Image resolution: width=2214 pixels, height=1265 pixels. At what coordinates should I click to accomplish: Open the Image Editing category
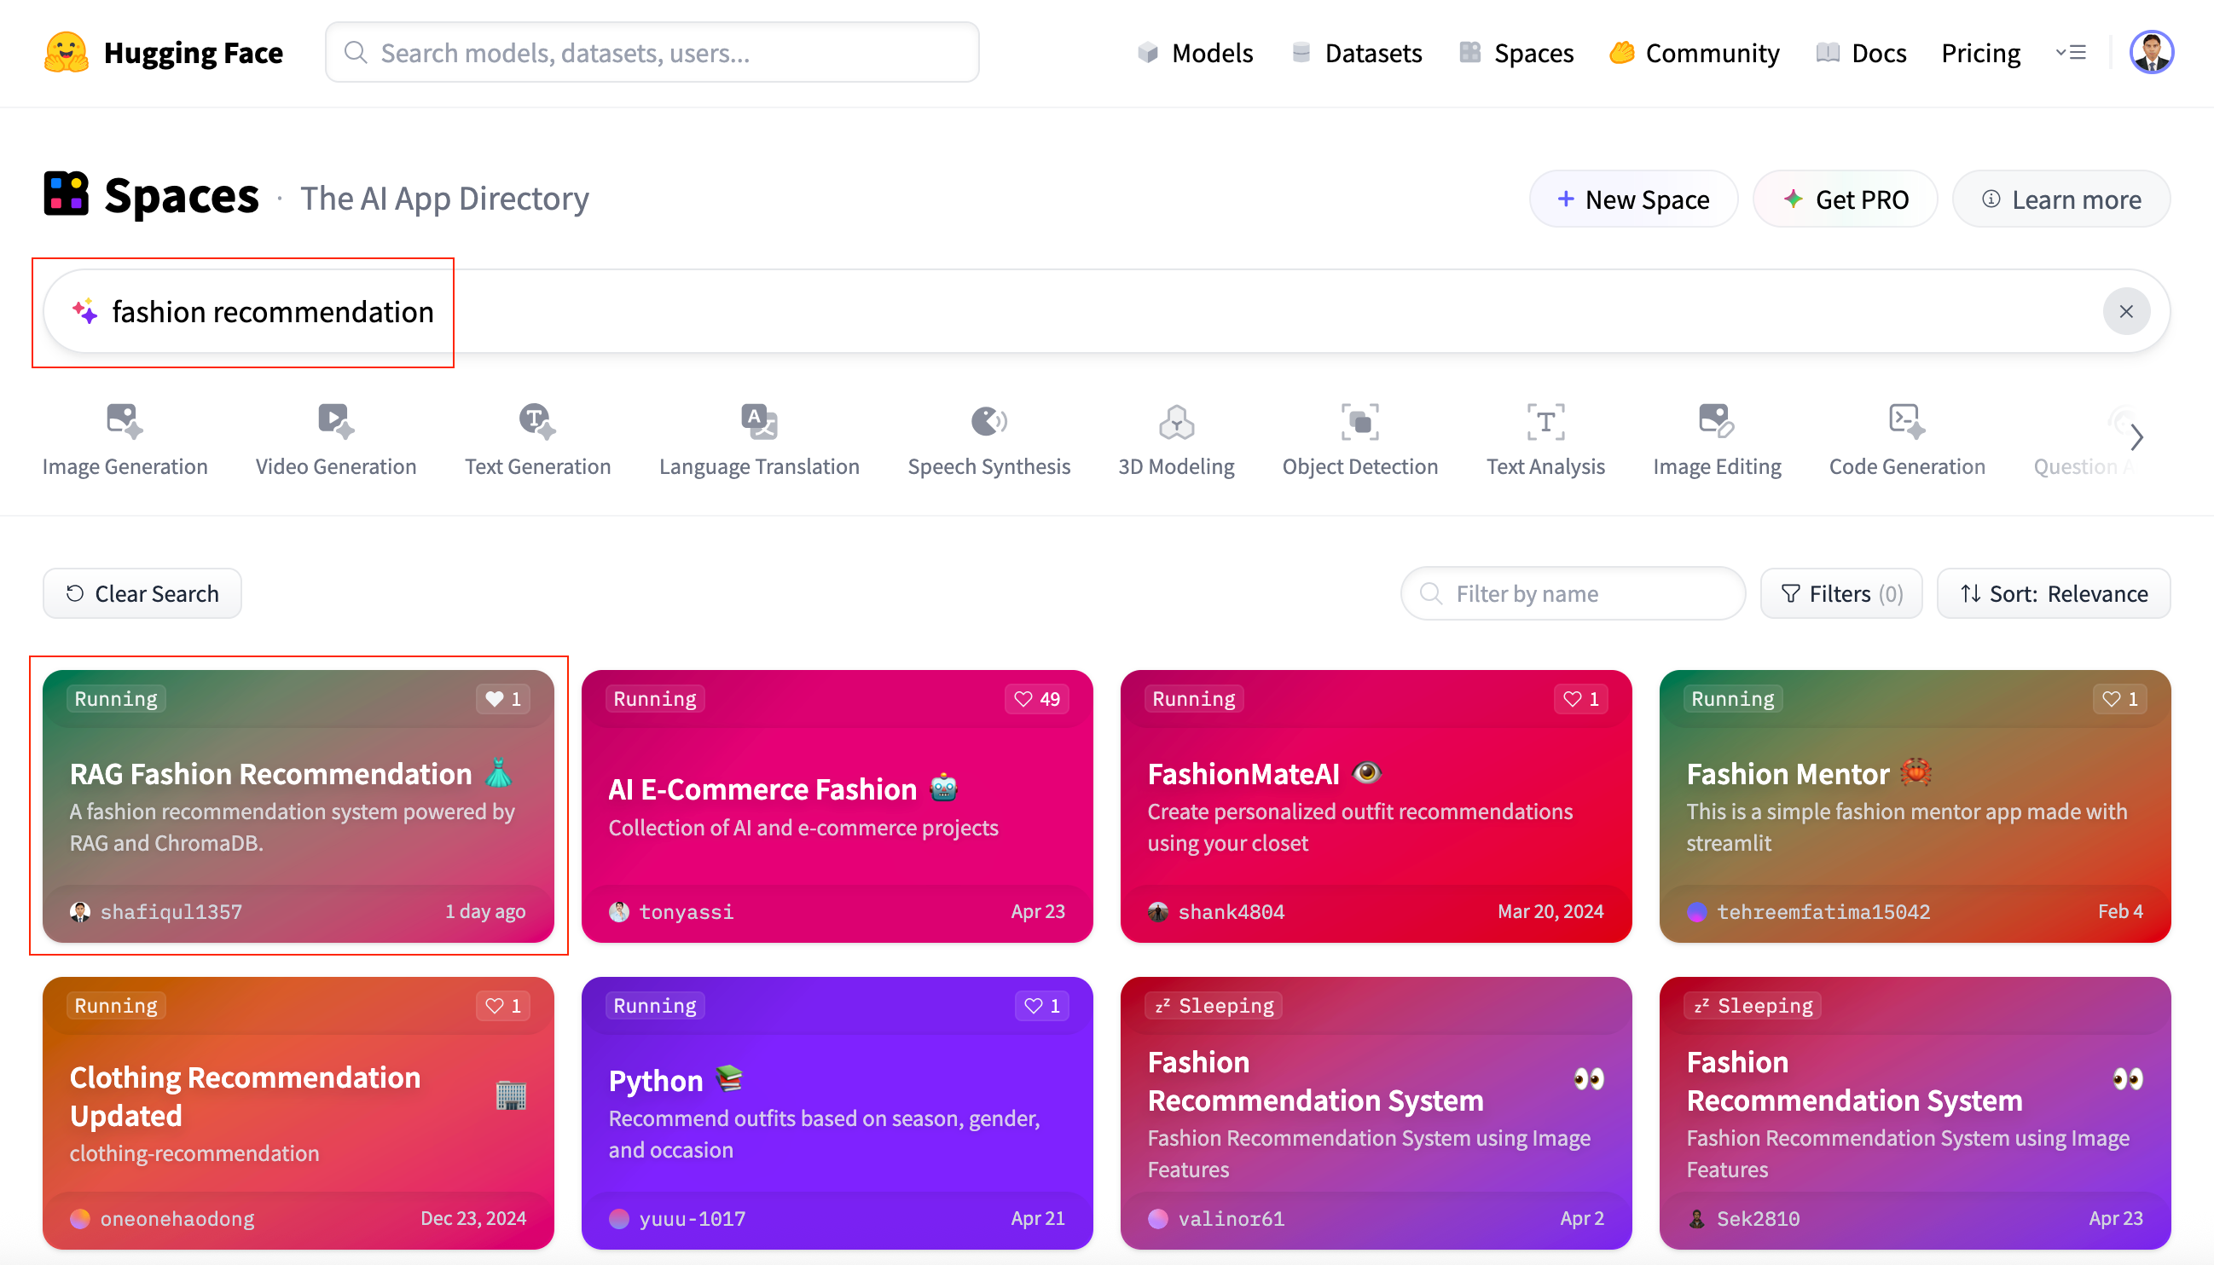pyautogui.click(x=1717, y=441)
